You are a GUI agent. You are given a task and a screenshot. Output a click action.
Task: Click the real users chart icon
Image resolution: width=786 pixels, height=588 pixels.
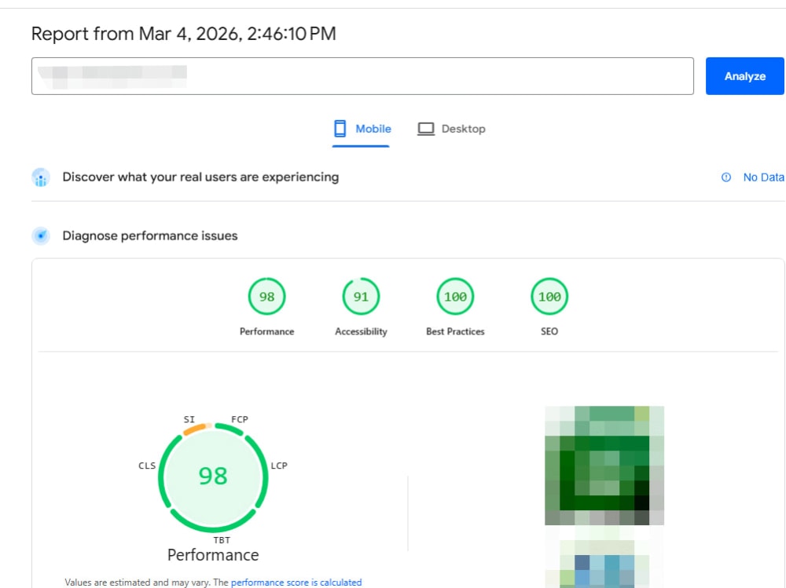coord(41,177)
